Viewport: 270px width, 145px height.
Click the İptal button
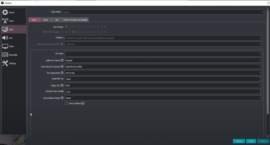coord(251,141)
